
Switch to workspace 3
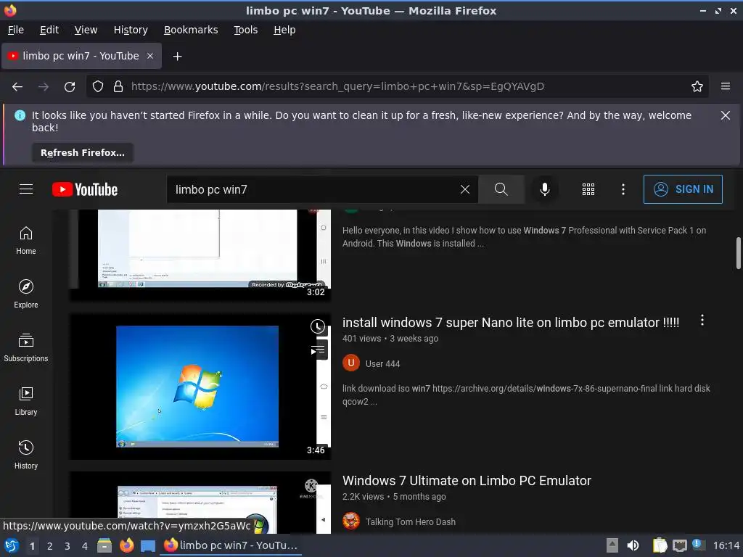tap(67, 546)
